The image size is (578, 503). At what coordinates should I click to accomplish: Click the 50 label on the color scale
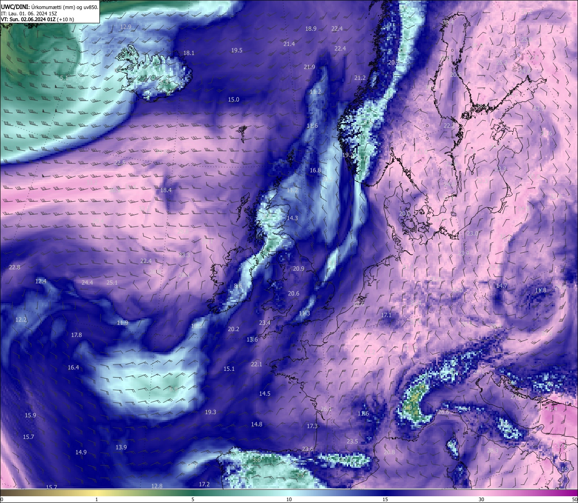coord(574,499)
